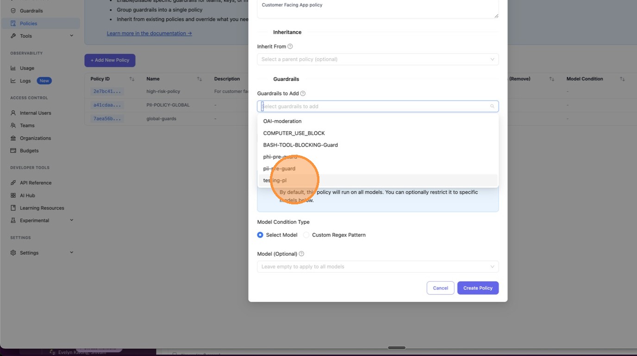Click the search icon in guardrails field
The height and width of the screenshot is (356, 637).
tap(492, 106)
